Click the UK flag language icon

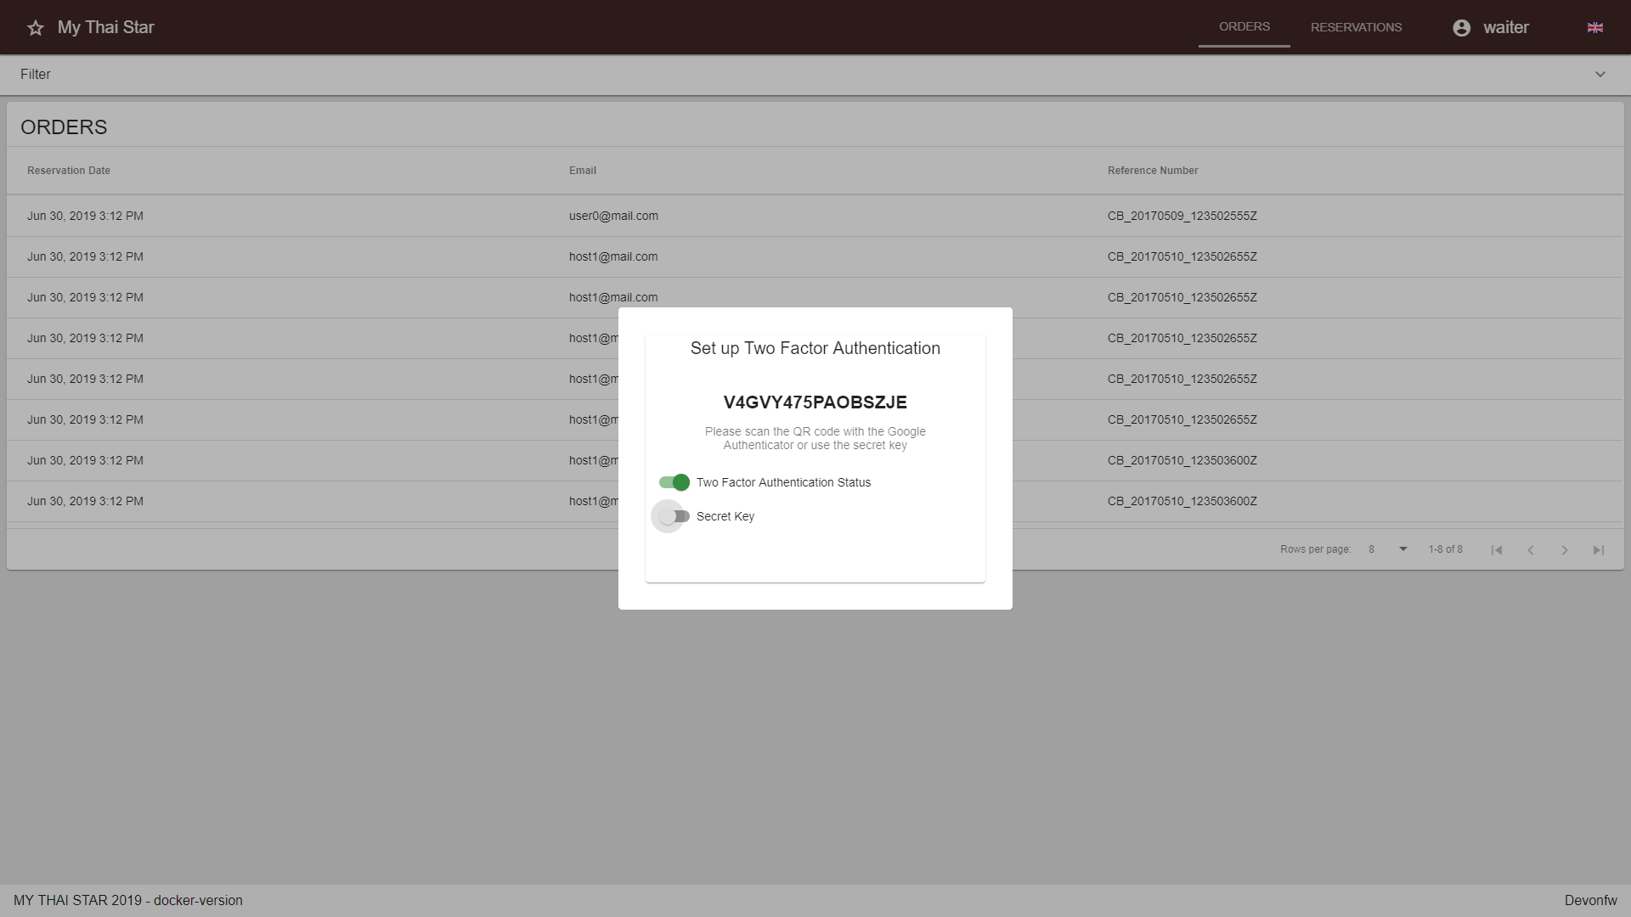coord(1595,27)
